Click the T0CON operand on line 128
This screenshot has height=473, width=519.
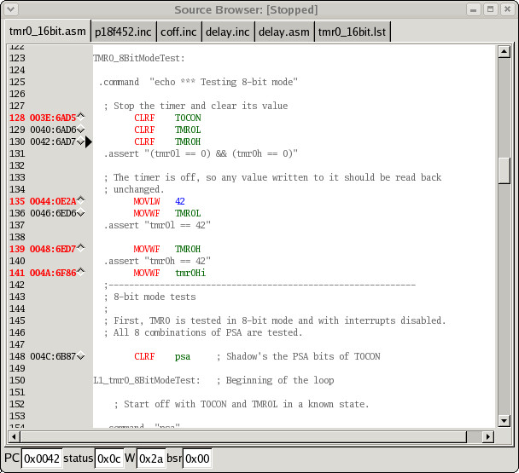click(x=188, y=118)
